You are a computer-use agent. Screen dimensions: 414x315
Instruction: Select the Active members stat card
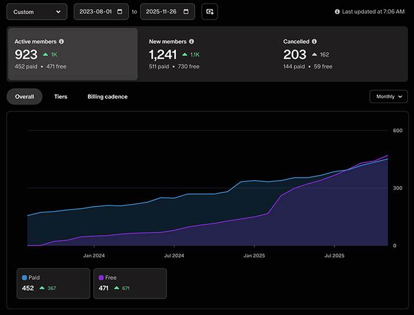tap(72, 54)
